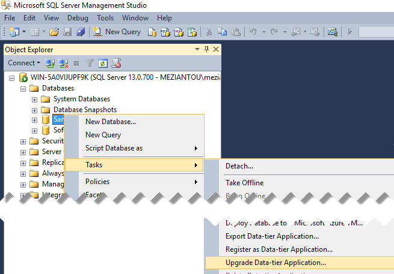
Task: Open the Debug menu
Action: pyautogui.click(x=78, y=18)
